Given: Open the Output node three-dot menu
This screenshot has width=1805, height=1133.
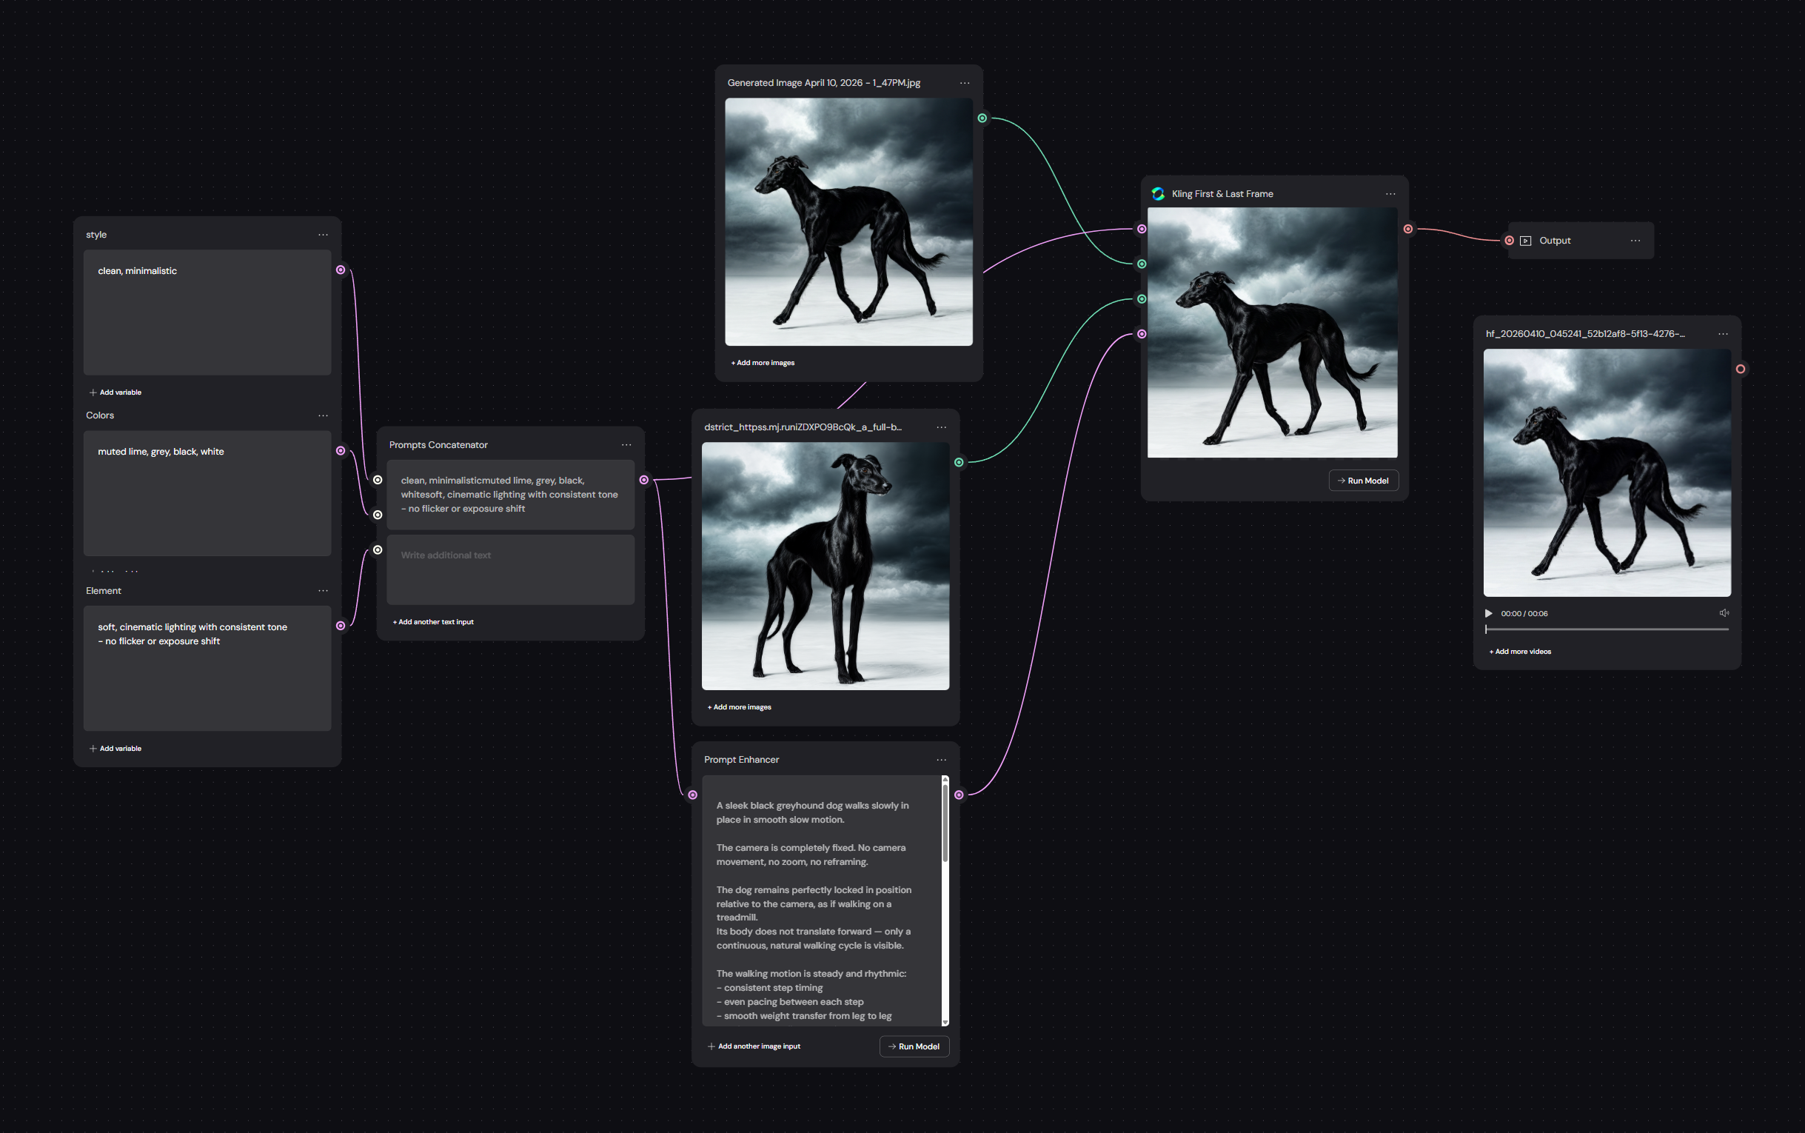Looking at the screenshot, I should 1635,241.
